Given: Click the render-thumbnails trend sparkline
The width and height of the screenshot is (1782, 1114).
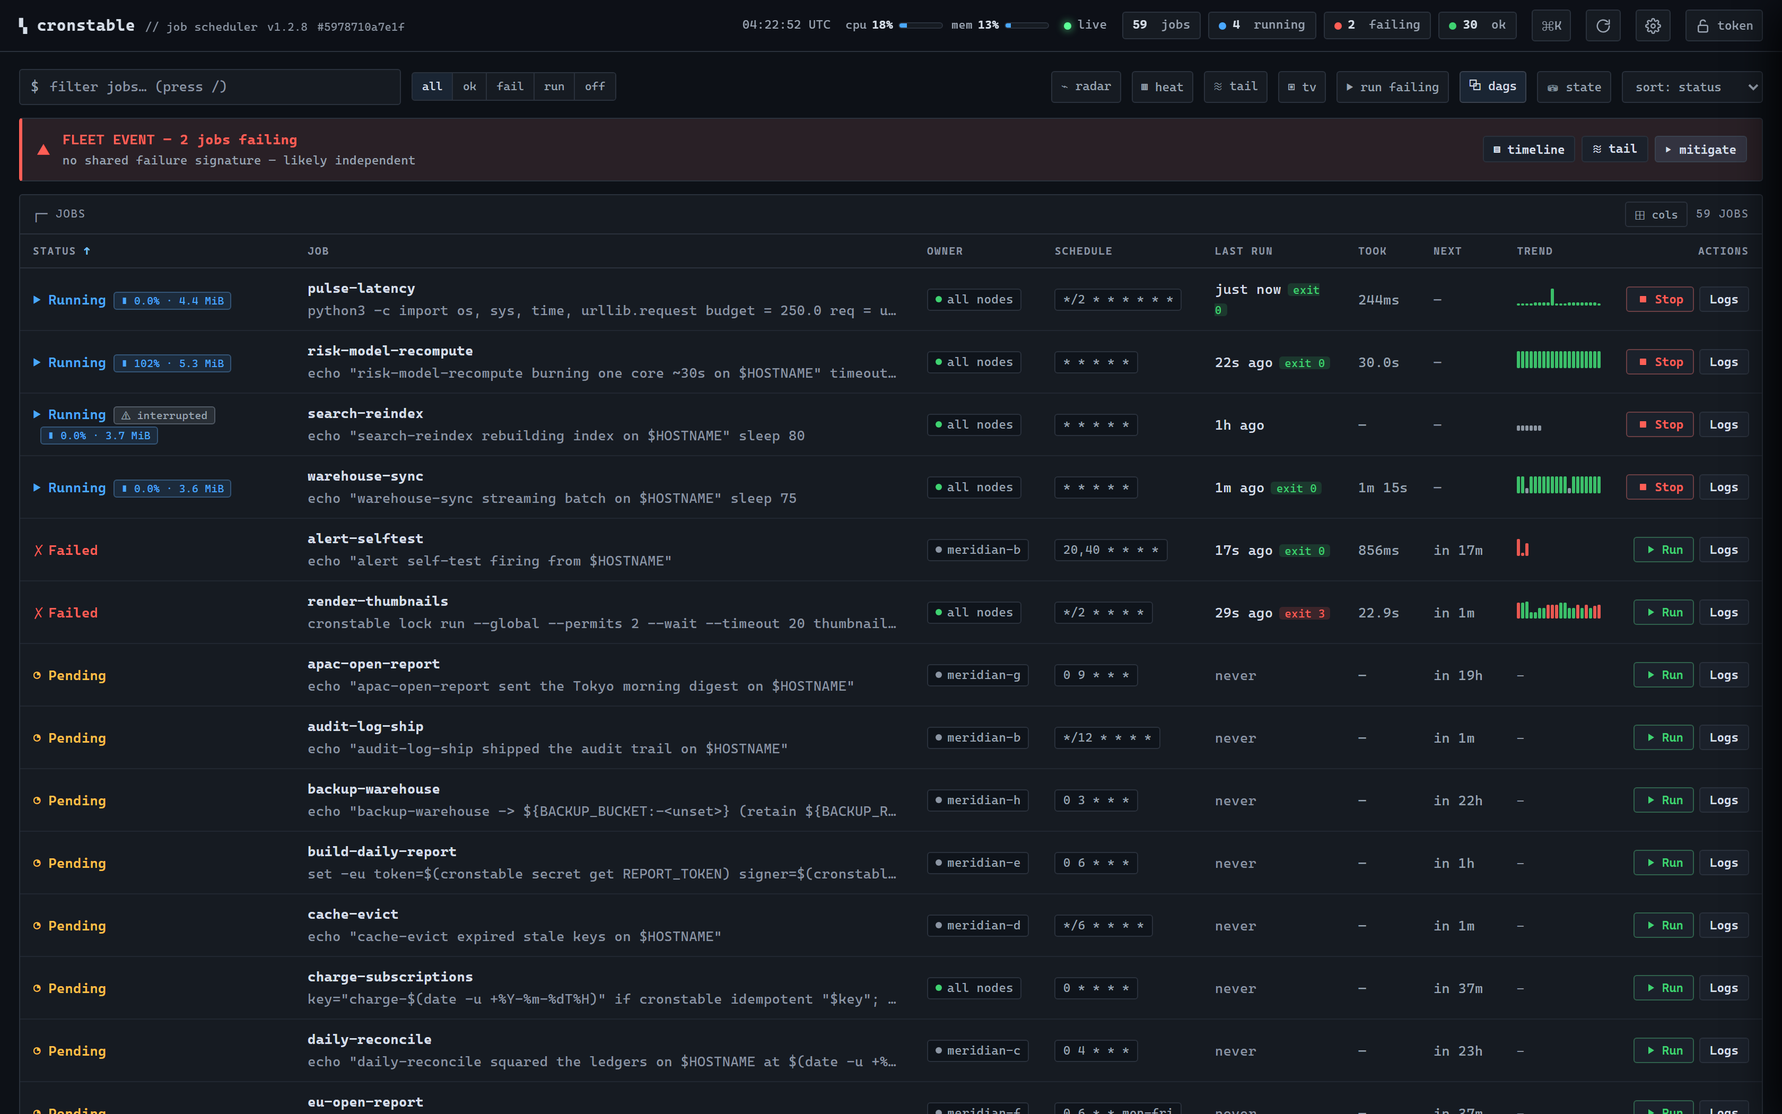Looking at the screenshot, I should [1558, 611].
